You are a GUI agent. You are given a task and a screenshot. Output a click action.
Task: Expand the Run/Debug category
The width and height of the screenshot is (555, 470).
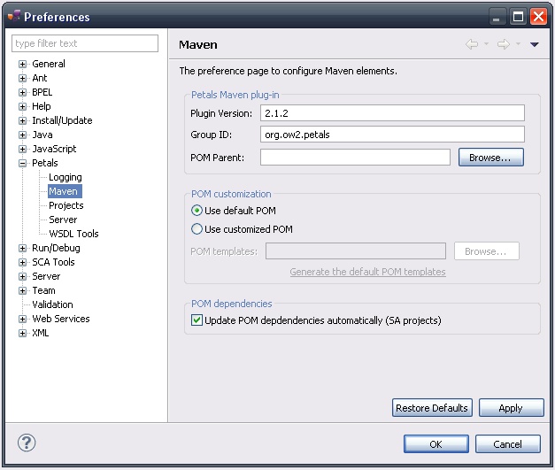(x=23, y=249)
